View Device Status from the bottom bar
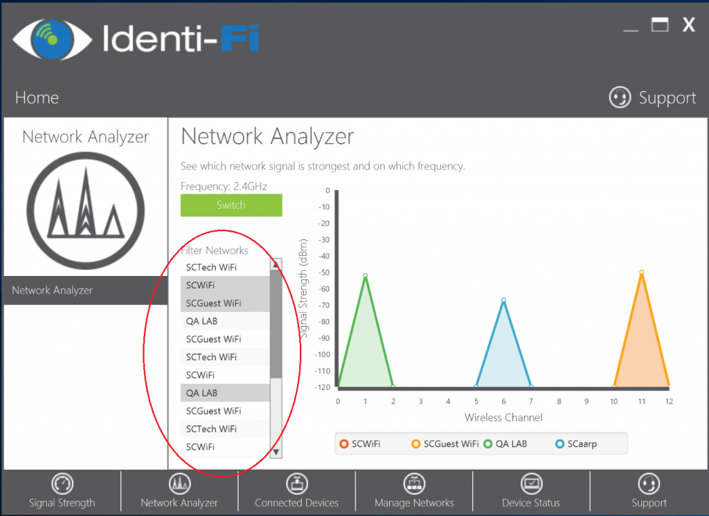The width and height of the screenshot is (709, 516). click(531, 491)
